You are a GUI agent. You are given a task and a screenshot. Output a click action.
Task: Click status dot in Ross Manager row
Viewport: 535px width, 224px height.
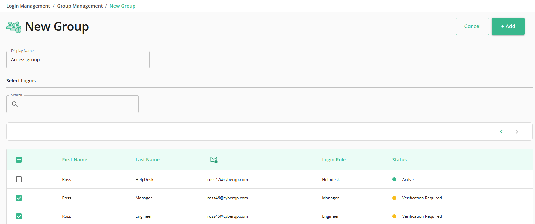394,198
